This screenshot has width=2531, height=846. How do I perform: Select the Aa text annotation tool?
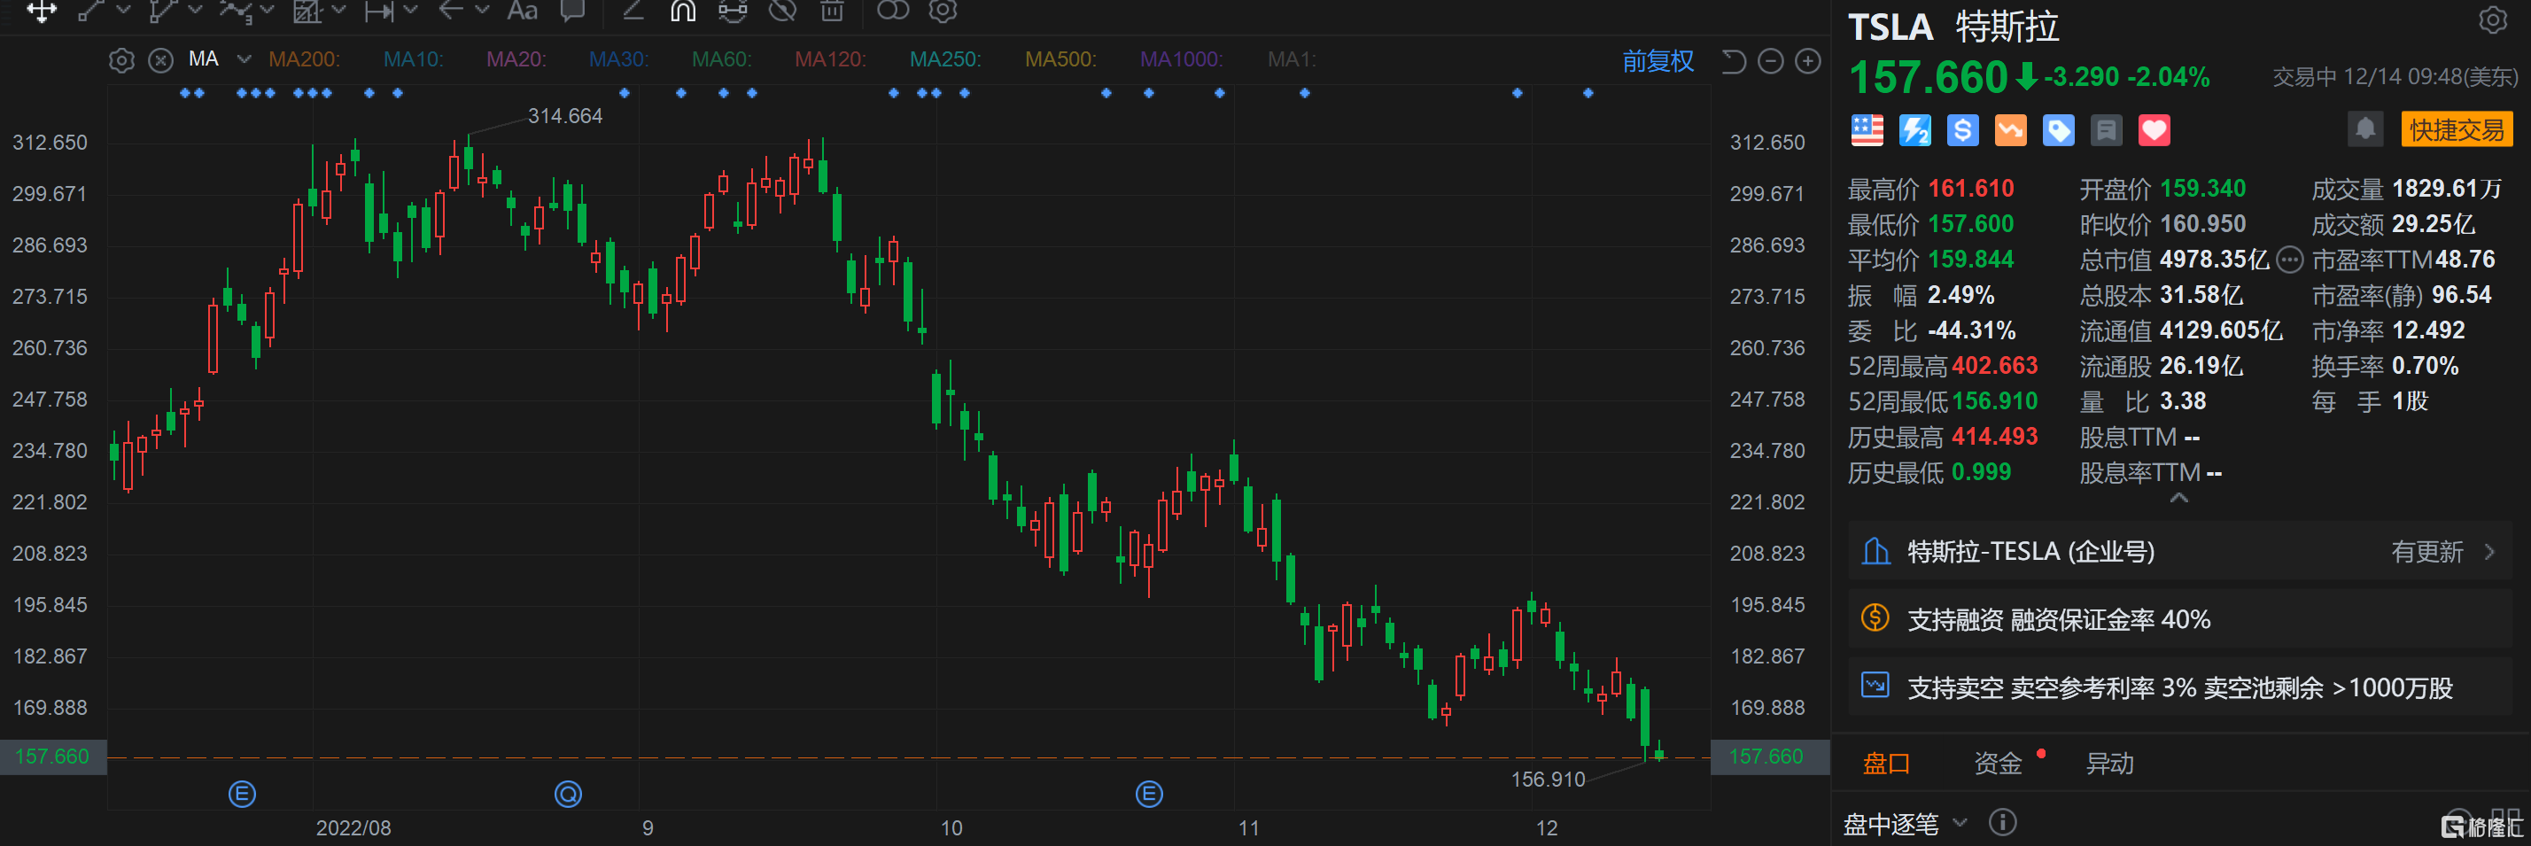pos(522,11)
